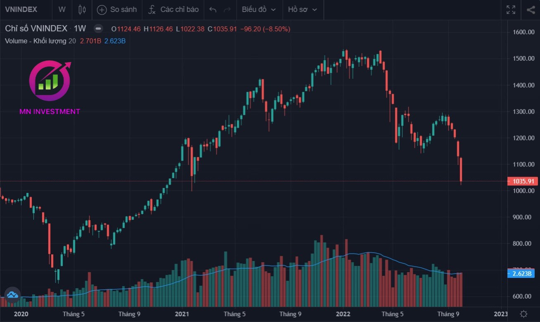Click the 2023 label on the time axis

coord(501,314)
